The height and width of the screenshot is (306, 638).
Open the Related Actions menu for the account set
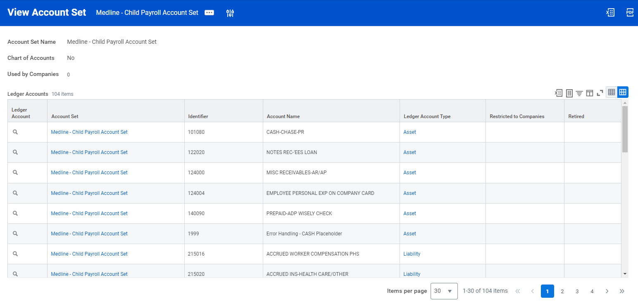(x=209, y=12)
